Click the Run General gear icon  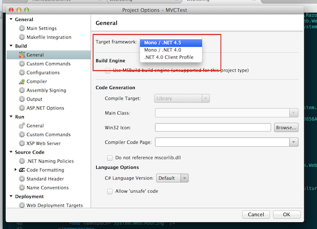(22, 126)
